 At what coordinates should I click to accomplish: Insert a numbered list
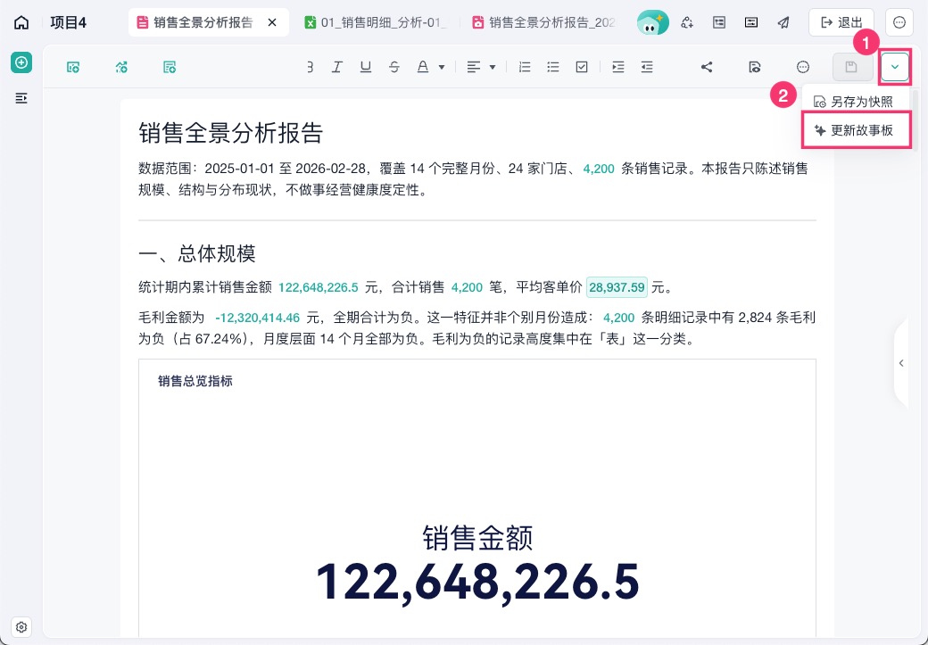click(x=525, y=67)
